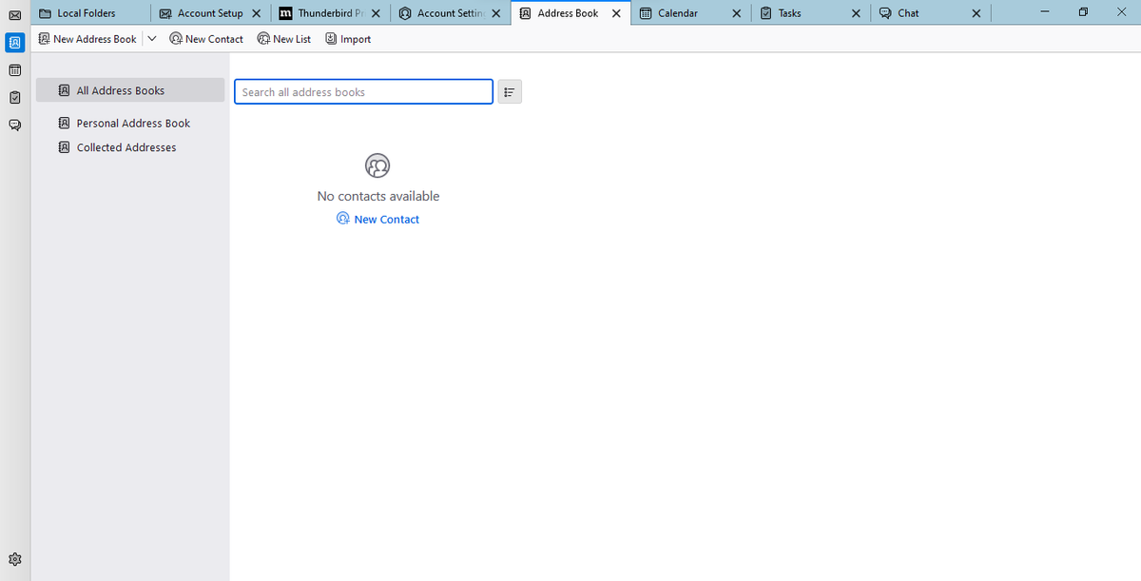1141x581 pixels.
Task: Open Thunderbird Settings via the gear icon
Action: 14,559
